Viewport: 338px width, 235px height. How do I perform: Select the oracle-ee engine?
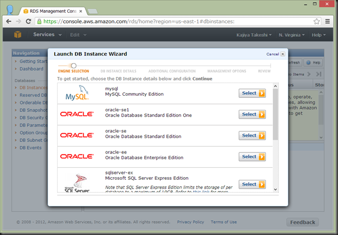252,157
